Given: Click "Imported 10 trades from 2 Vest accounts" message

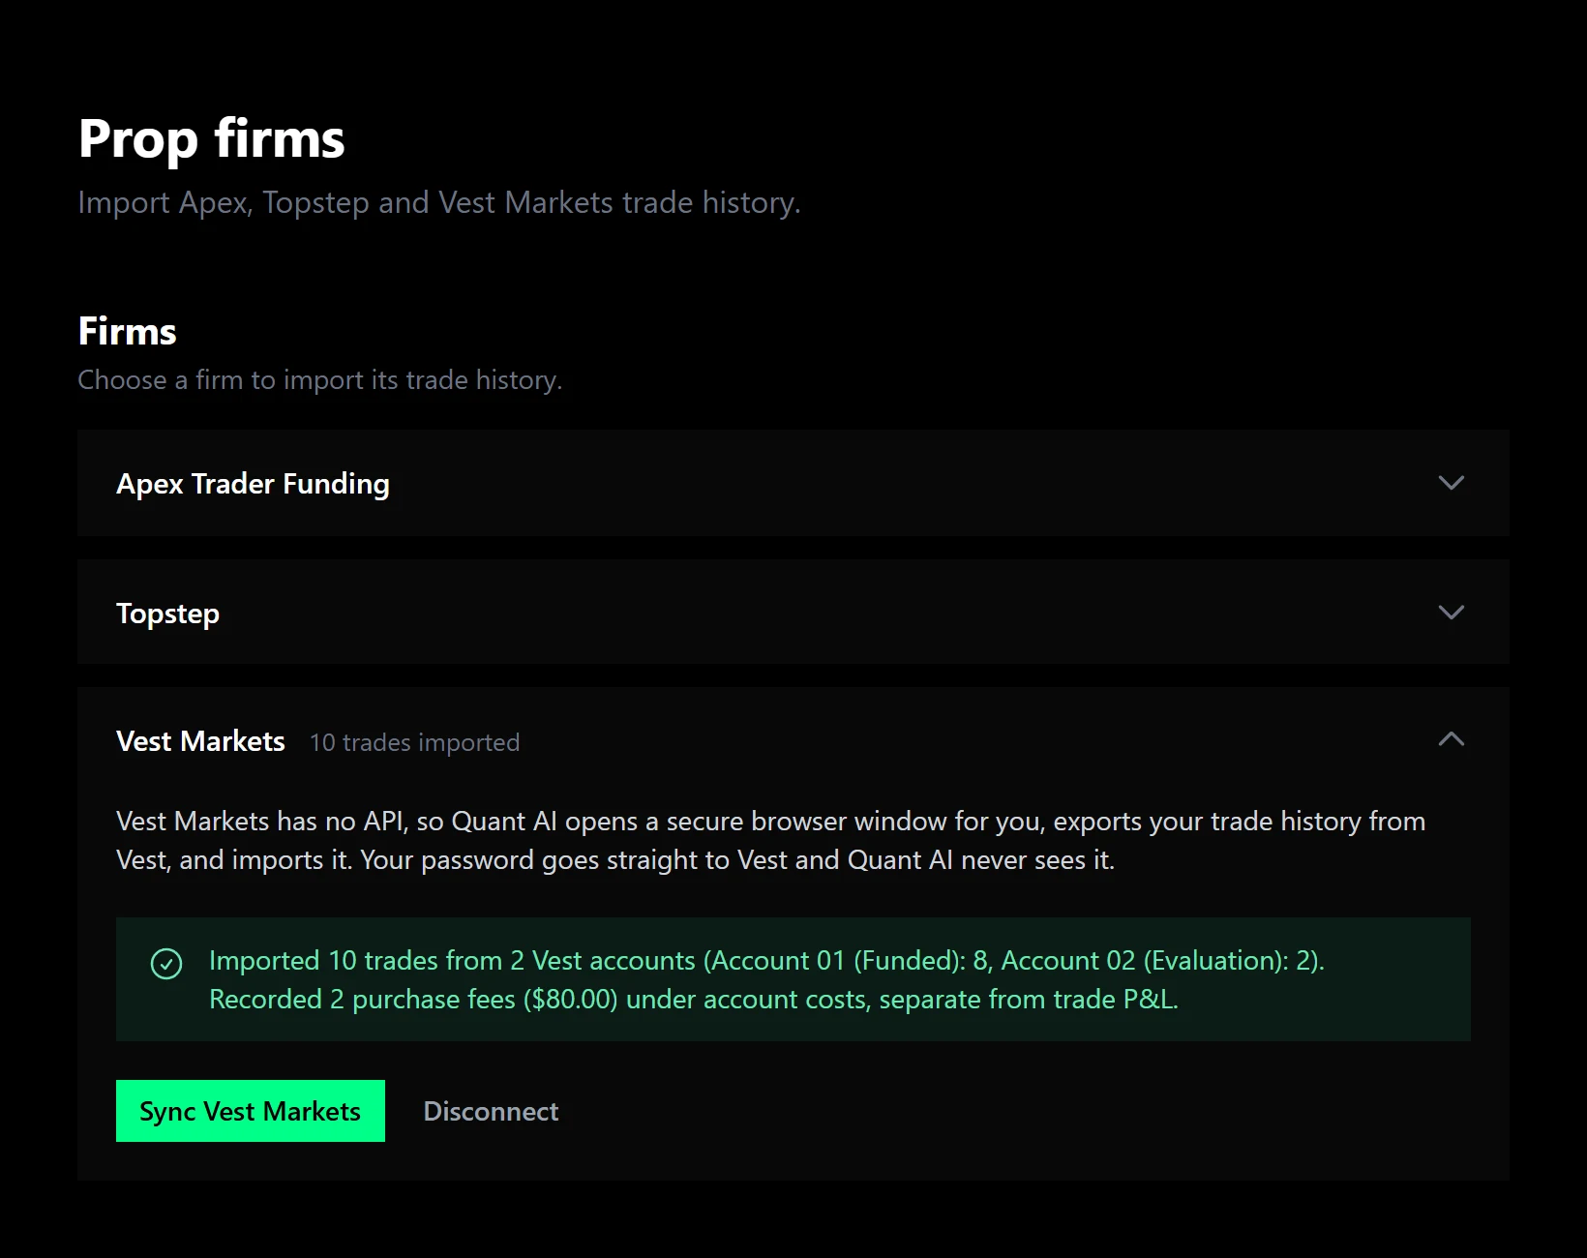Looking at the screenshot, I should [766, 960].
